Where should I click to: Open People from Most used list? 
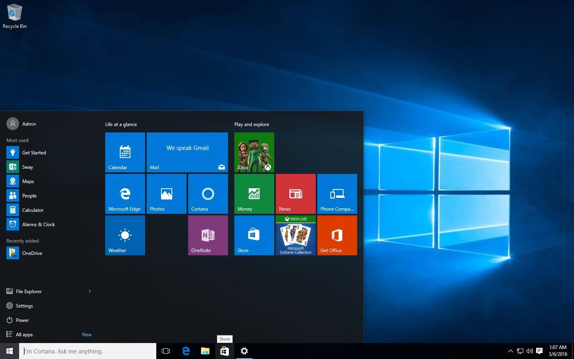49,195
